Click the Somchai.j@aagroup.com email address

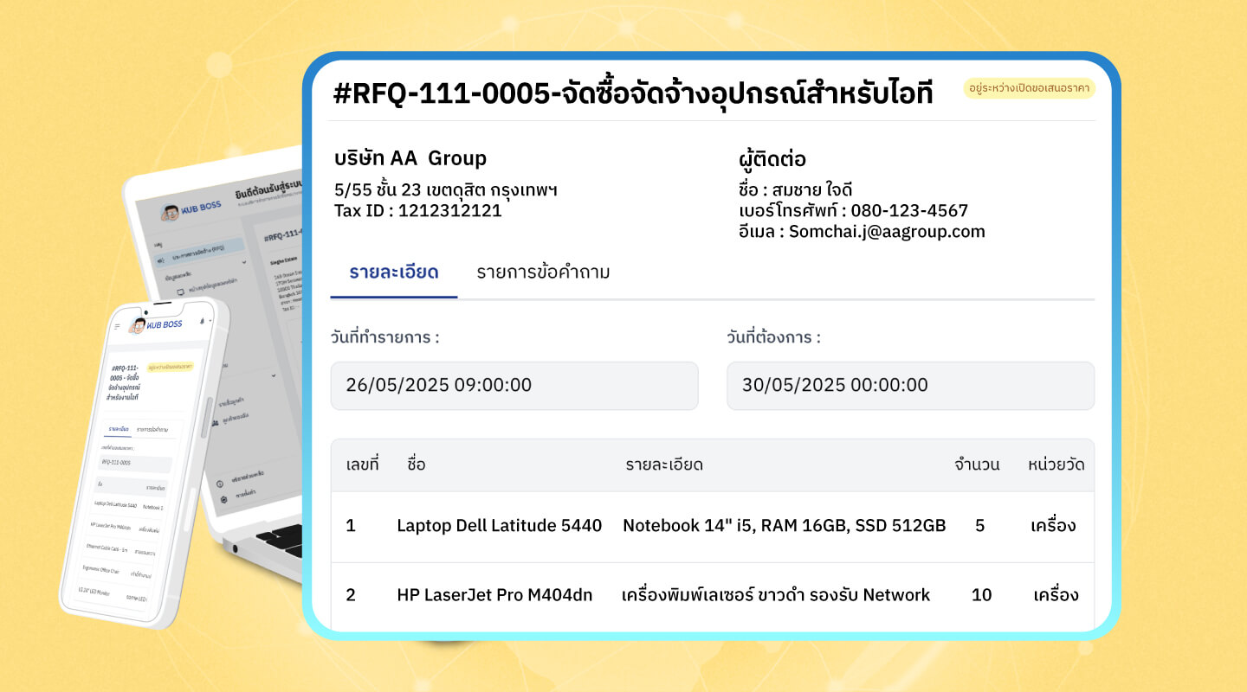coord(887,232)
